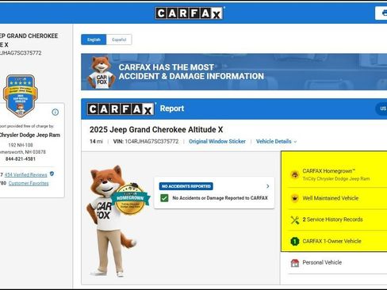Select the CARFAX Homegrown row
This screenshot has width=387, height=290.
(337, 174)
